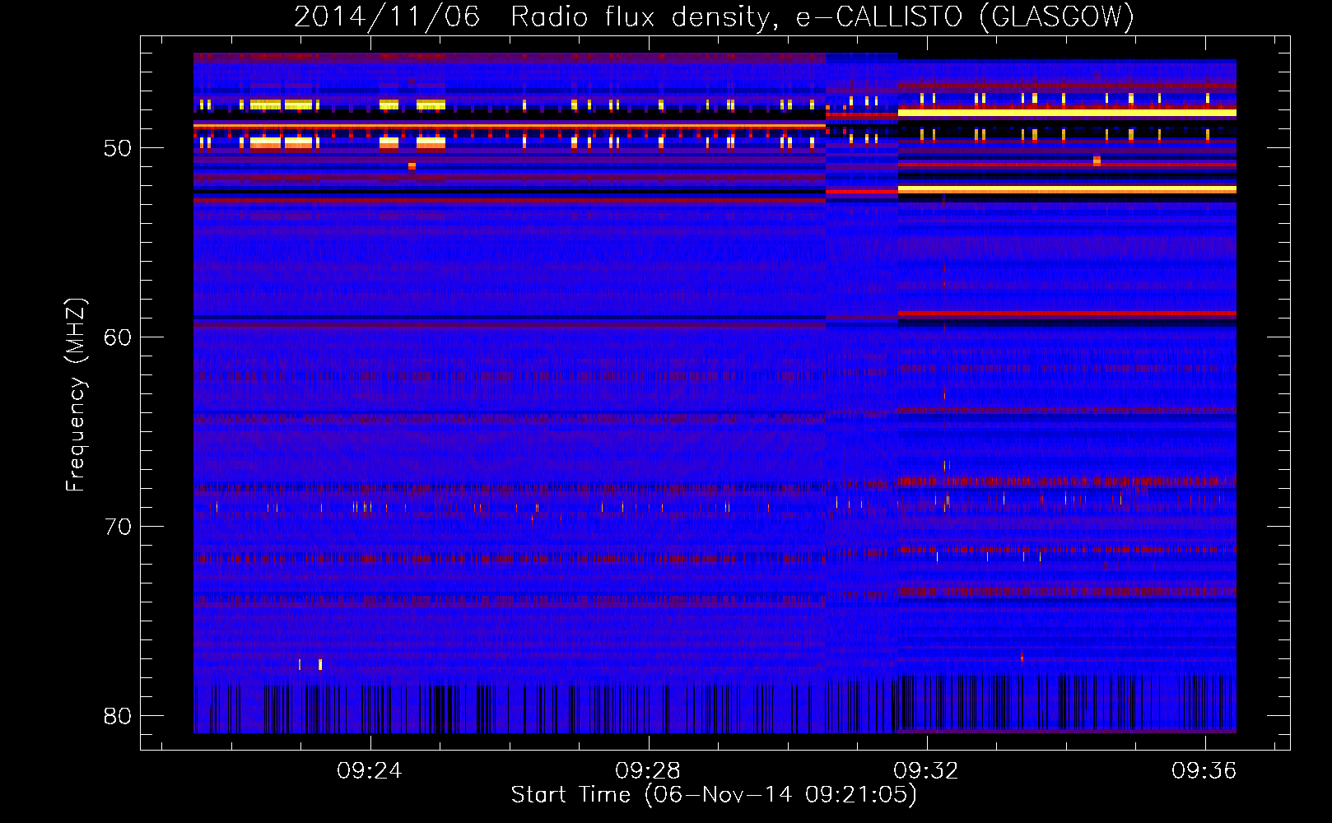Select the 60 frequency tick label
Viewport: 1332px width, 823px height.
[118, 337]
